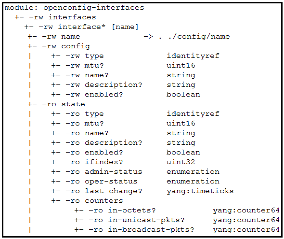The height and width of the screenshot is (239, 284).
Task: Click the rw interfaces tree node
Action: click(x=55, y=17)
